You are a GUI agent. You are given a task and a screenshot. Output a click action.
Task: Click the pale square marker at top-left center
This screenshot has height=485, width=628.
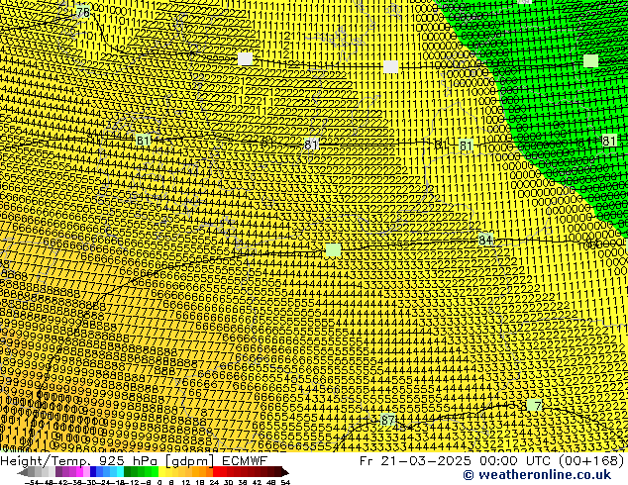click(x=246, y=59)
